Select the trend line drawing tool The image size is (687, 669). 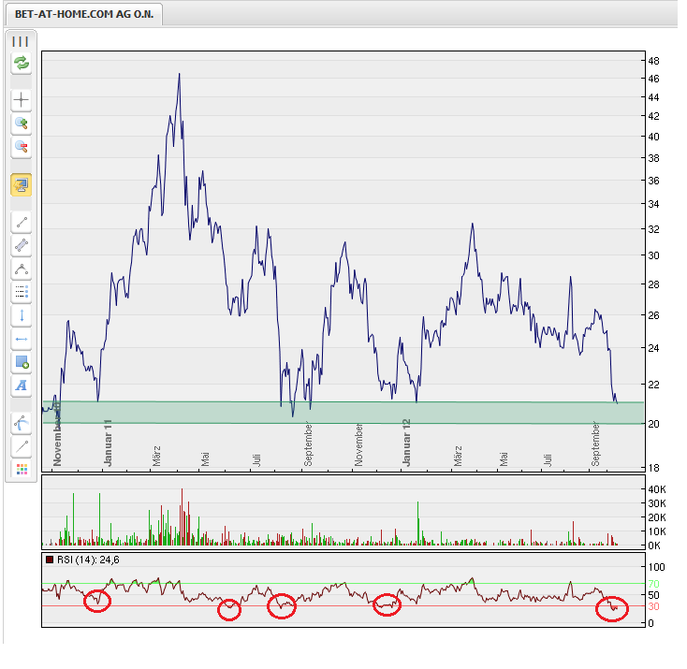pyautogui.click(x=21, y=223)
